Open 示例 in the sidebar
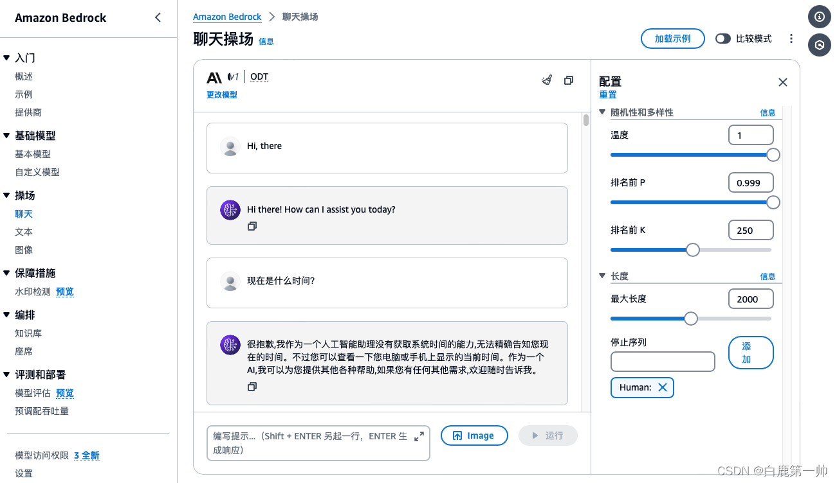The image size is (837, 483). (x=24, y=94)
